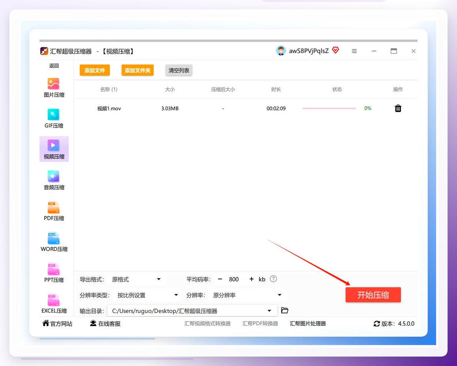Image resolution: width=457 pixels, height=366 pixels.
Task: Open the EXCEL压缩 tool
Action: pyautogui.click(x=54, y=303)
